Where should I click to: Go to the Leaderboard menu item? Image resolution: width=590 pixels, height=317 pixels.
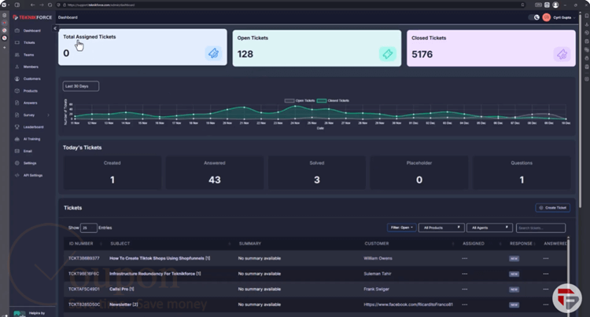[34, 127]
